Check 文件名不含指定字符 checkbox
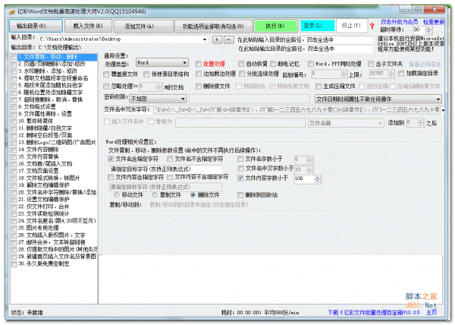The height and width of the screenshot is (325, 455). click(x=170, y=159)
